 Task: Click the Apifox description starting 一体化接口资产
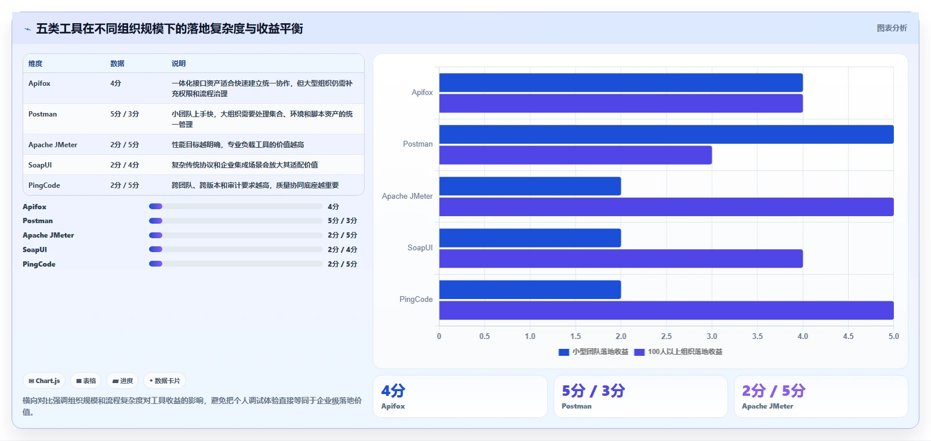point(262,89)
